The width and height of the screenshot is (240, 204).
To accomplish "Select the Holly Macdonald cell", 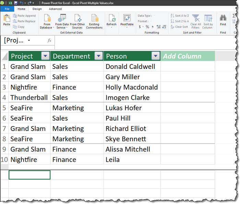I will click(132, 87).
